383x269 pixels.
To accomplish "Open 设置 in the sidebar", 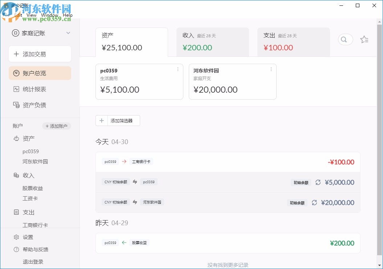I will coord(28,237).
